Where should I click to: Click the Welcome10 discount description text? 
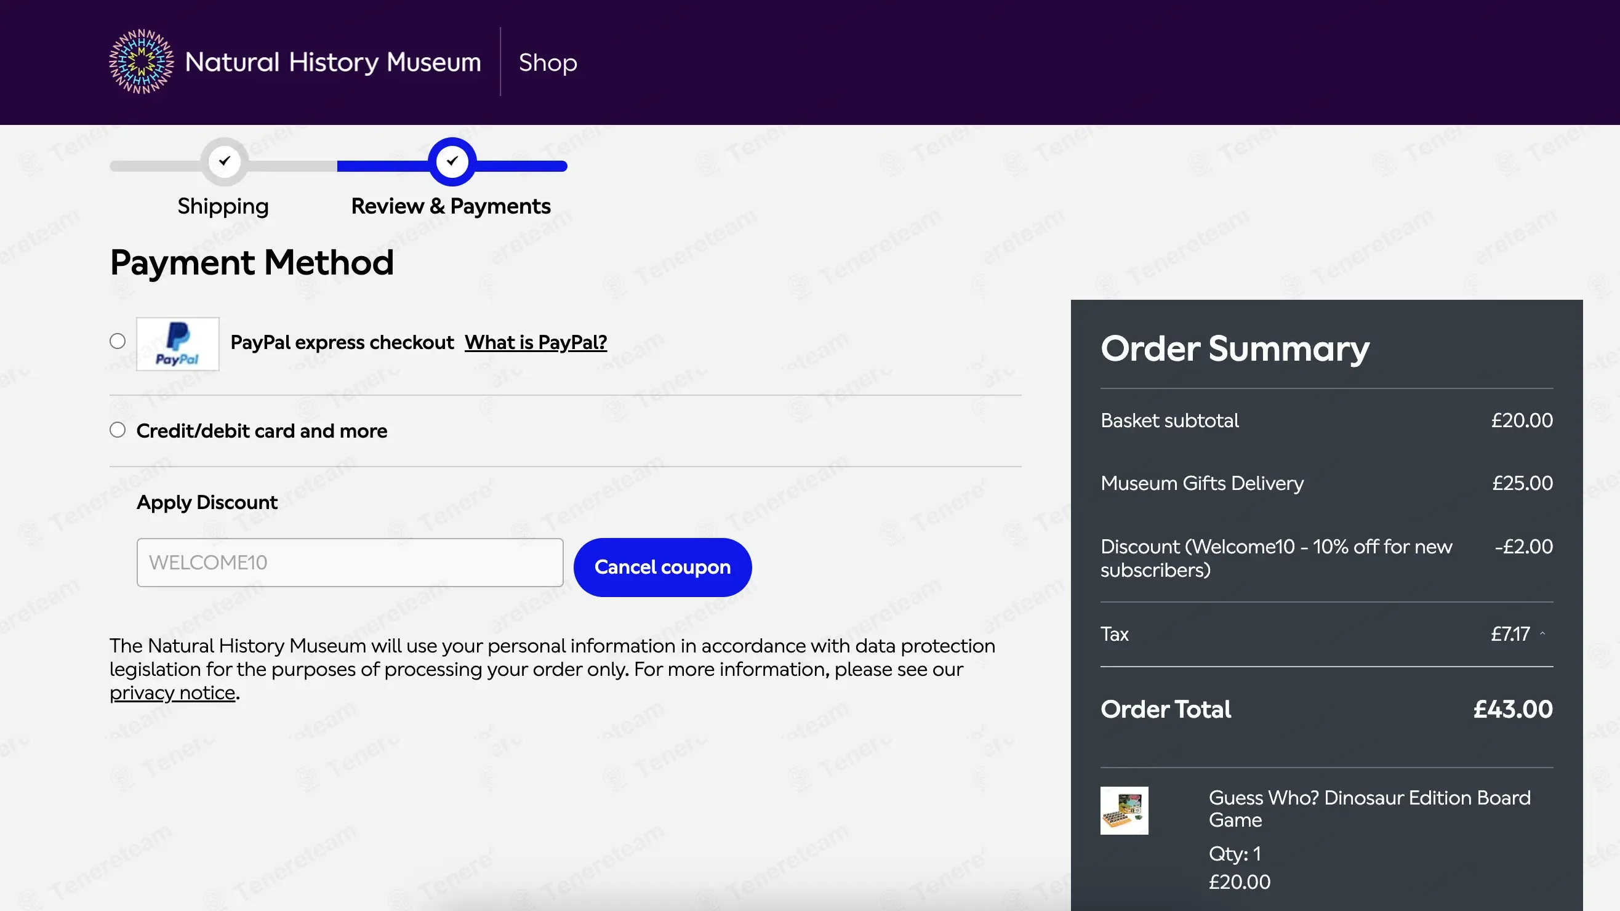[x=1277, y=558]
